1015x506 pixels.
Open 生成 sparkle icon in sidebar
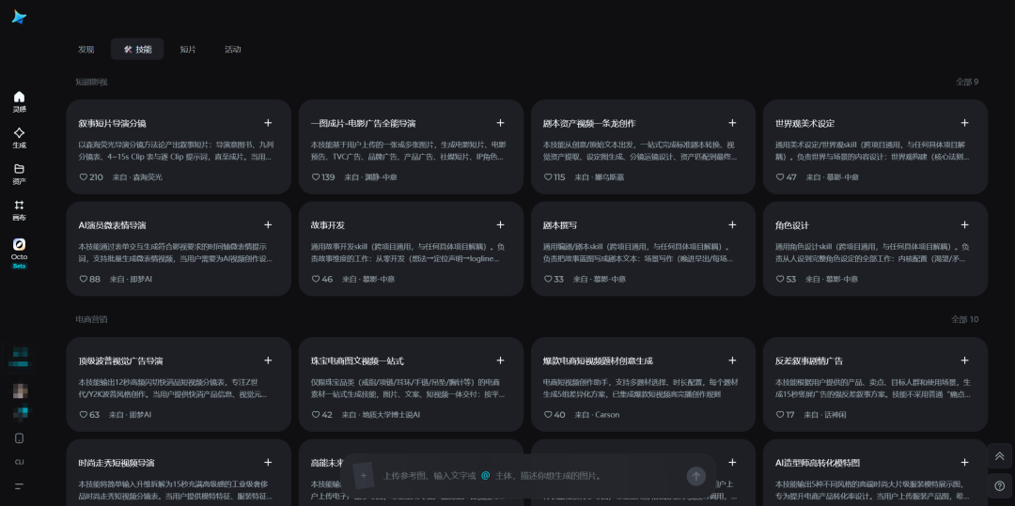click(x=20, y=138)
